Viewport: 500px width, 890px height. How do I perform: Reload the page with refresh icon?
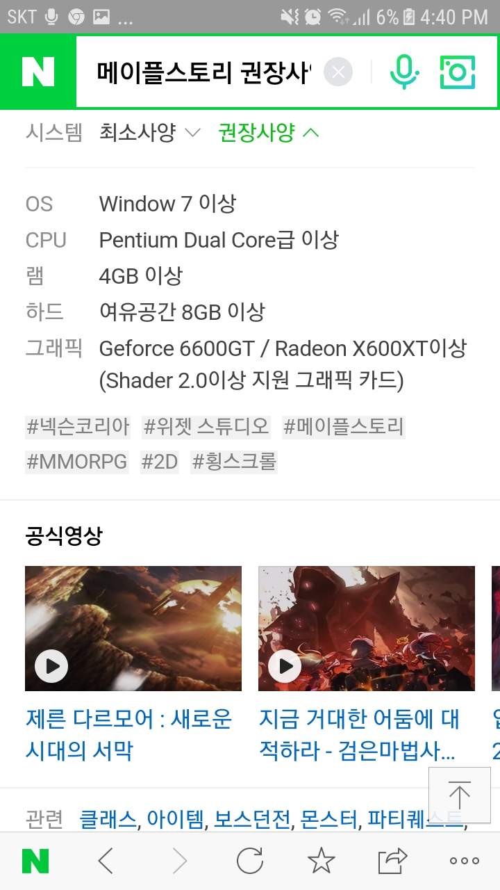(x=250, y=861)
